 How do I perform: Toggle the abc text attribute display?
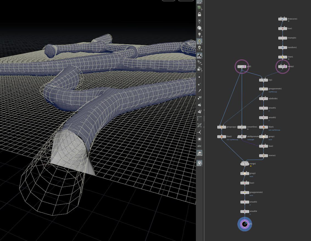click(x=199, y=146)
